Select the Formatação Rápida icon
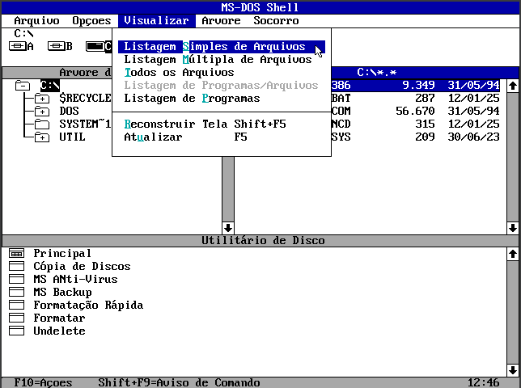Screen dimensions: 521x388 coord(16,306)
